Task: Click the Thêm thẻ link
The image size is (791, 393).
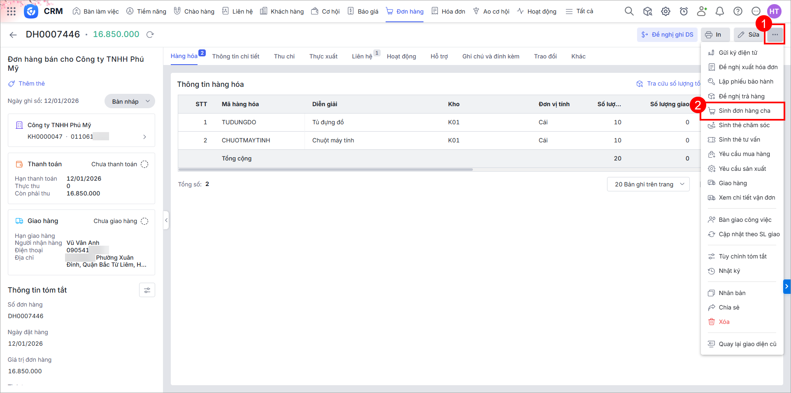Action: click(x=32, y=84)
